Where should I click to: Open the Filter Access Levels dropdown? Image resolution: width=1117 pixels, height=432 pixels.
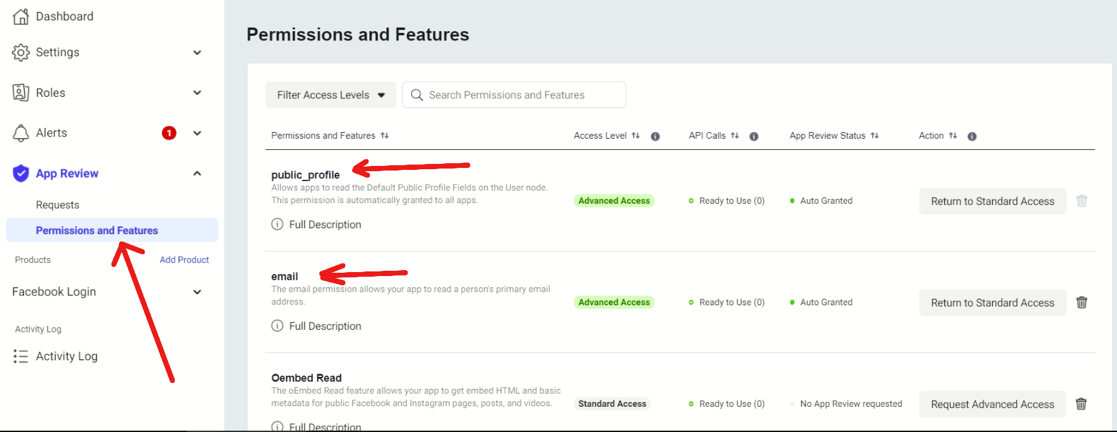[331, 95]
